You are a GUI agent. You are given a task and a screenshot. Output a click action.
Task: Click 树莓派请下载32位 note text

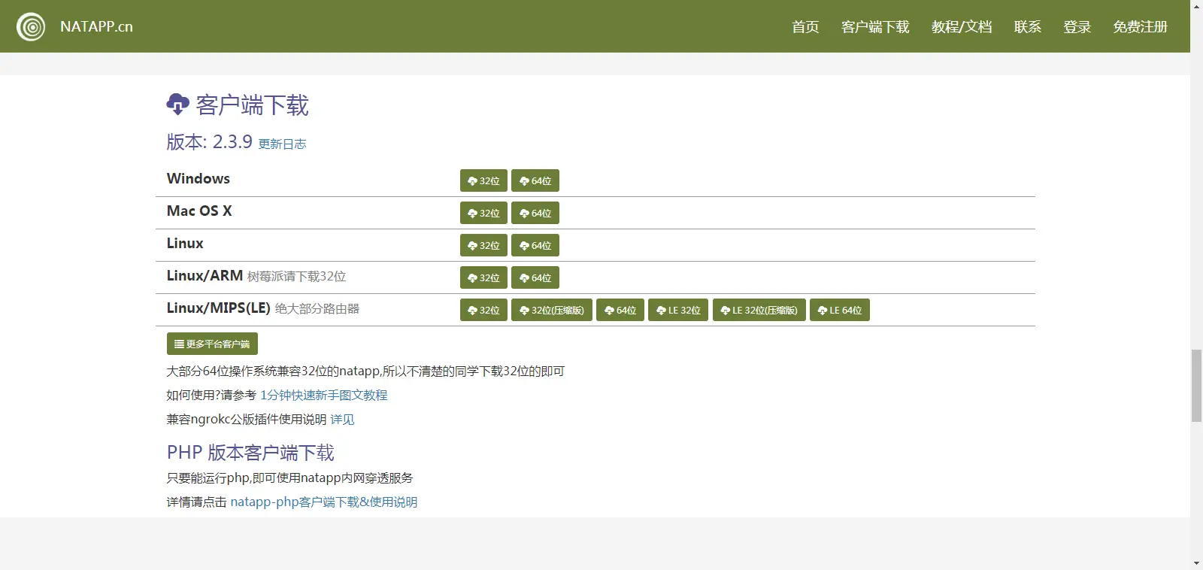[297, 276]
